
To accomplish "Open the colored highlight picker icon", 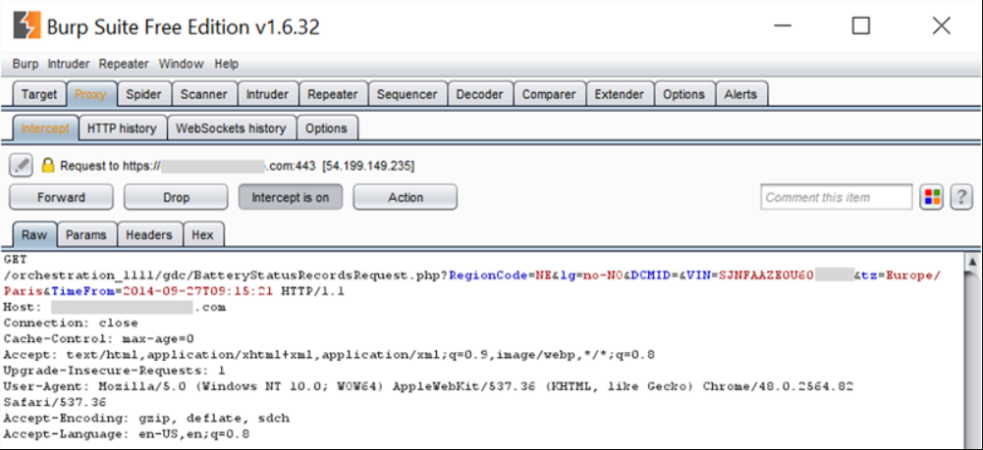I will pos(932,197).
